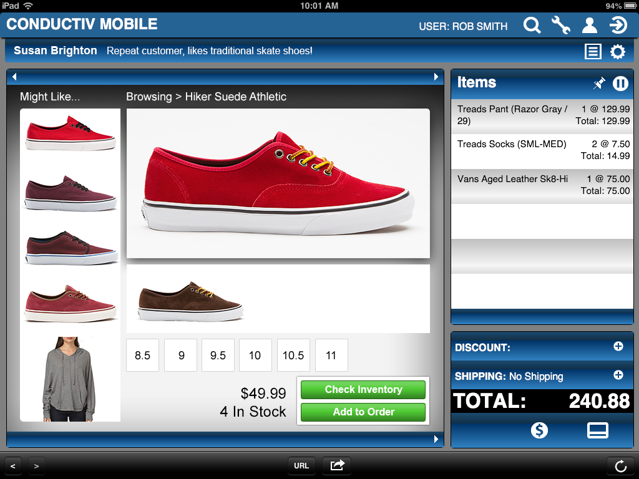Toggle the pin on Items panel
The width and height of the screenshot is (639, 479).
point(599,83)
